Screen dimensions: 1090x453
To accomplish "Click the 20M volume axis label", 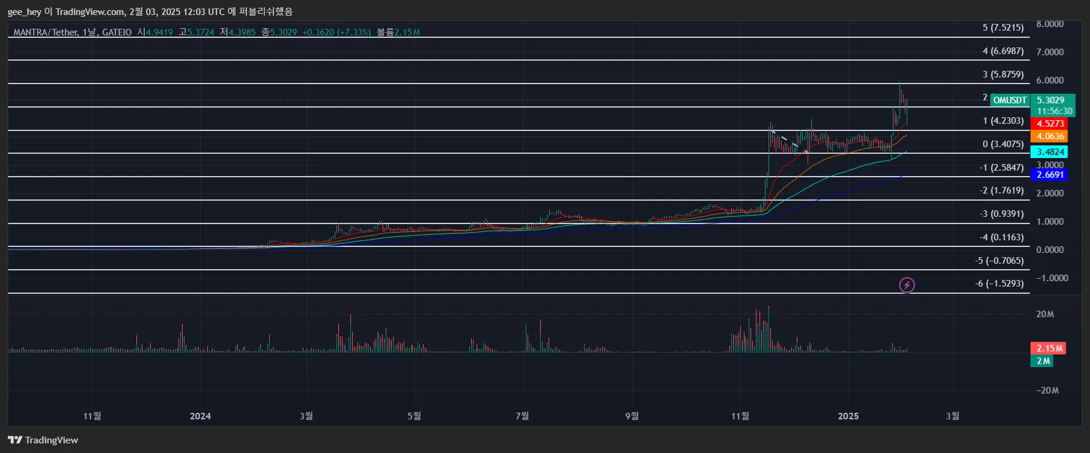I will tap(1045, 314).
